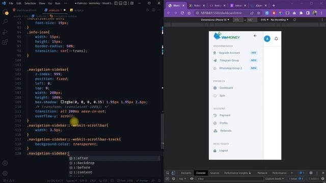Open the Explorer view in VS Code activity bar
Image resolution: width=326 pixels, height=183 pixels.
pyautogui.click(x=5, y=12)
